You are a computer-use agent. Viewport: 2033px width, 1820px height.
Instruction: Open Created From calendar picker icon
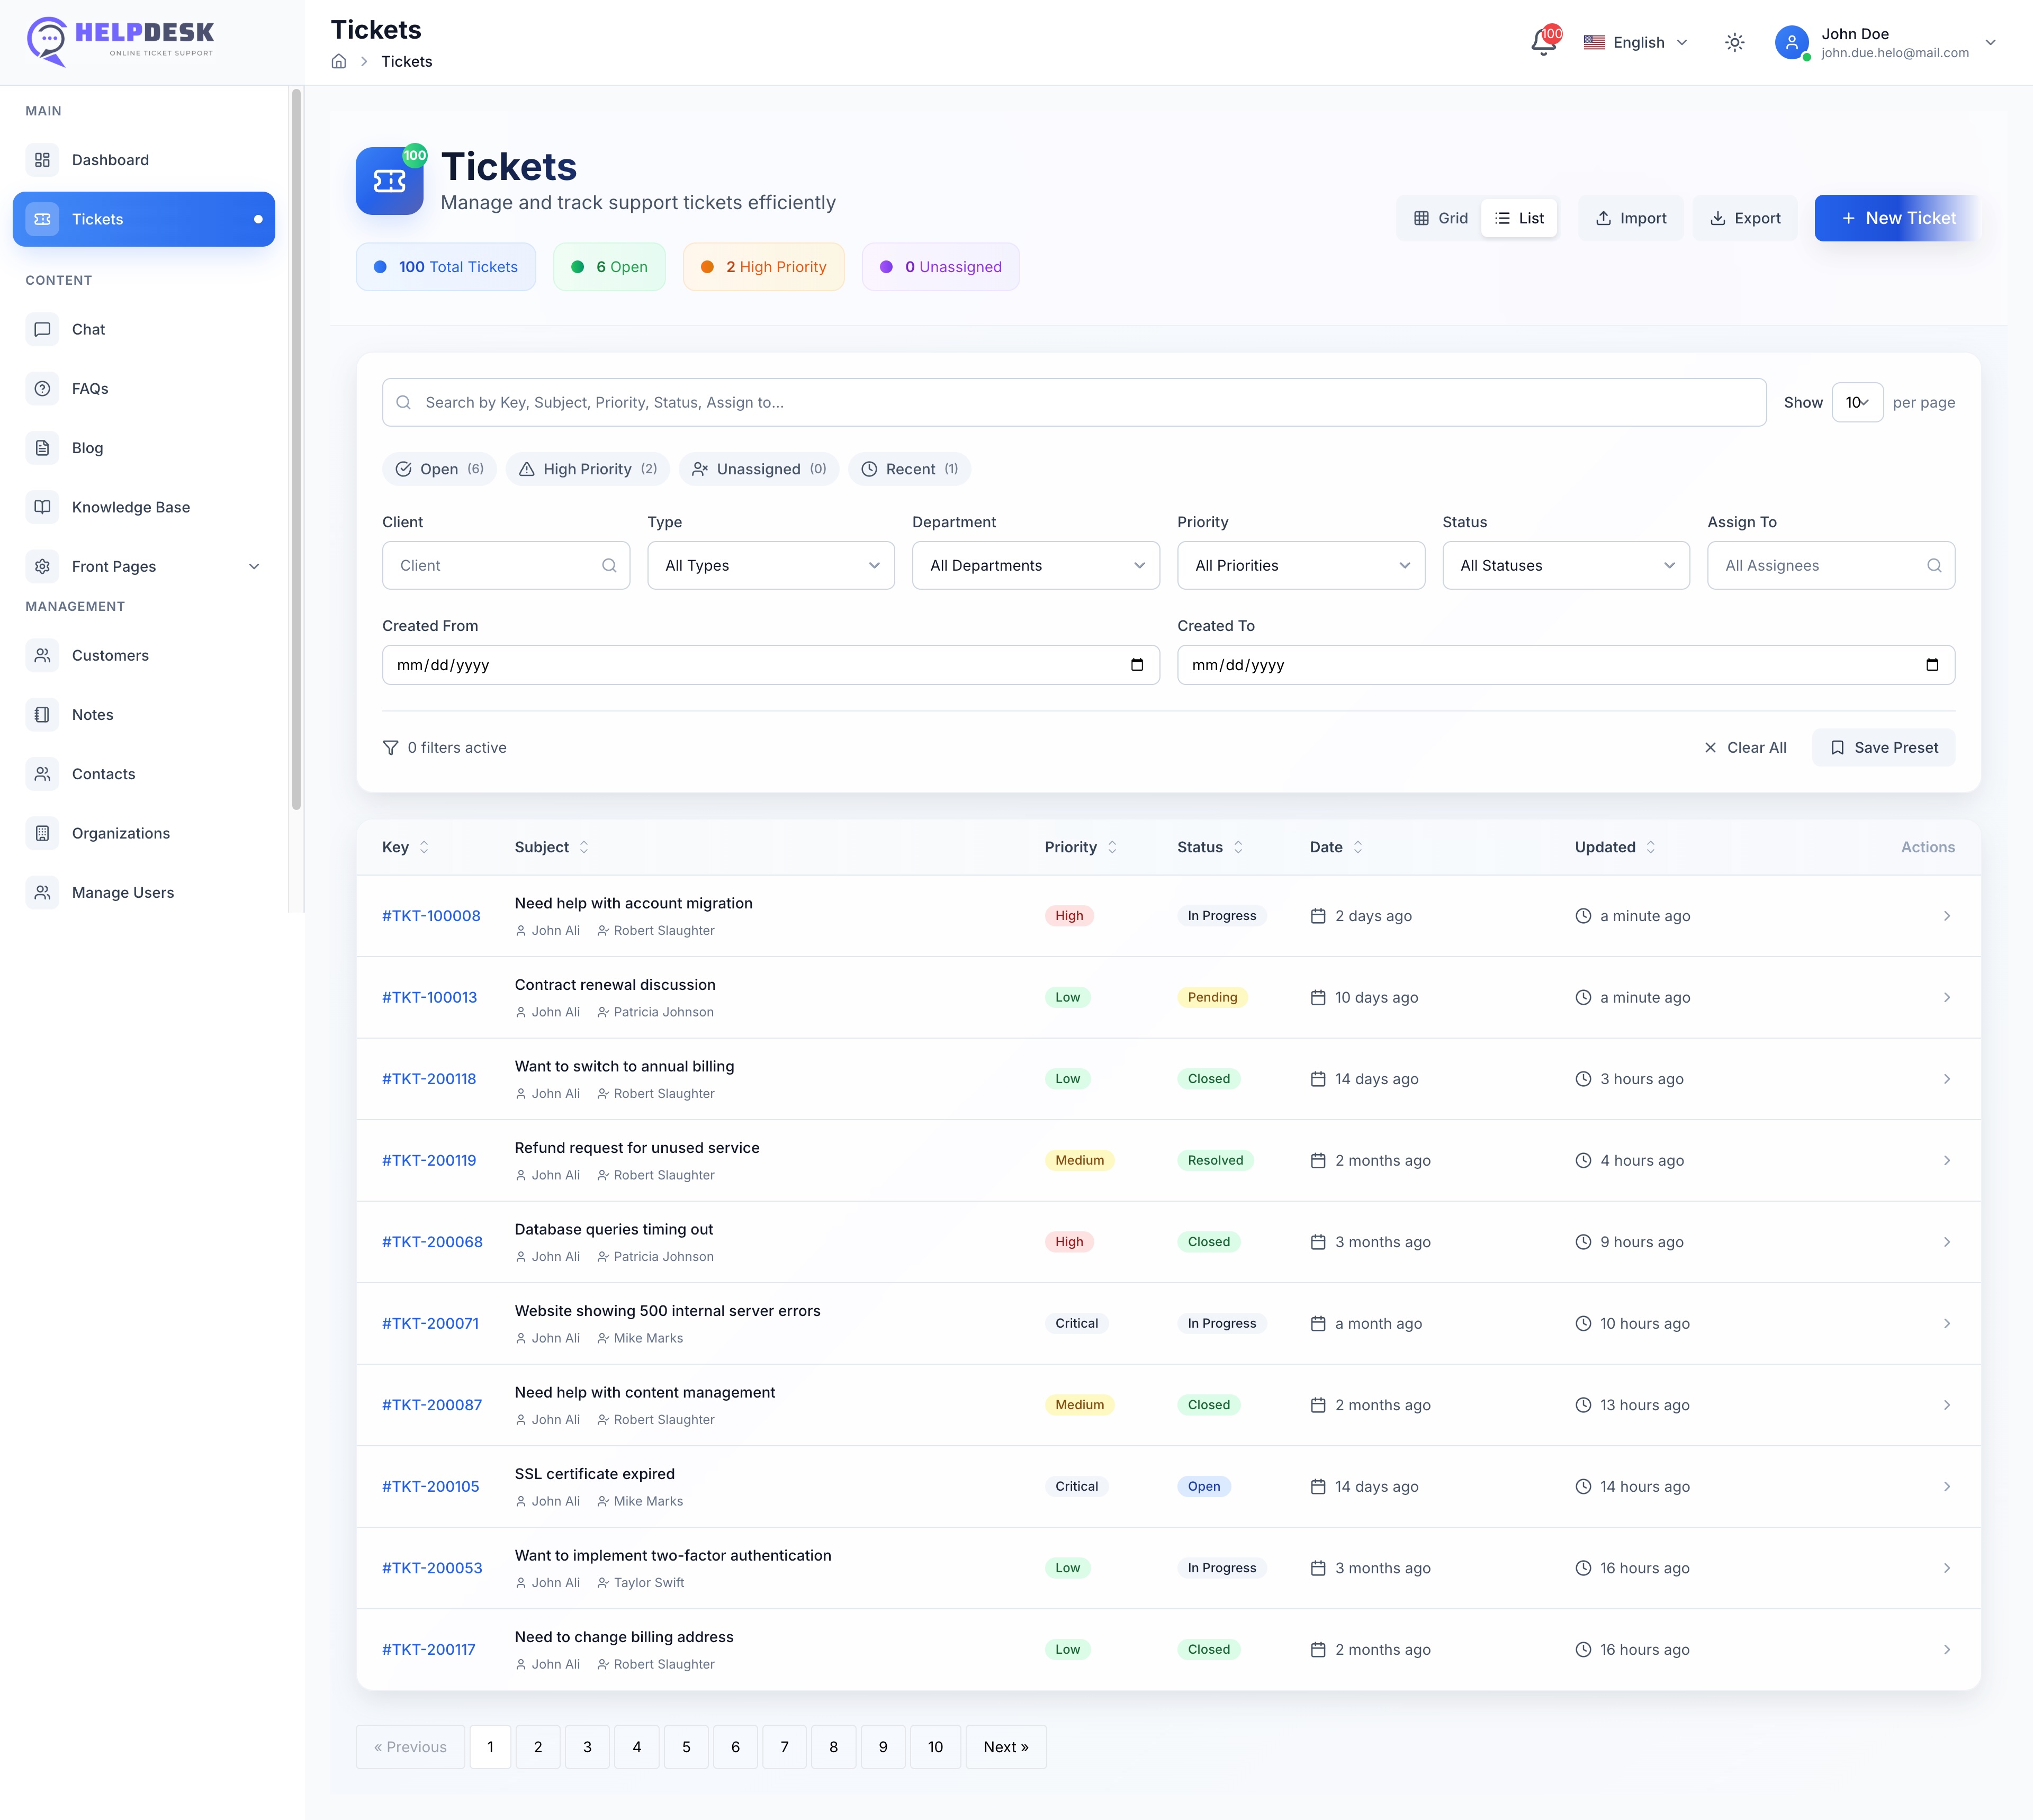point(1136,665)
